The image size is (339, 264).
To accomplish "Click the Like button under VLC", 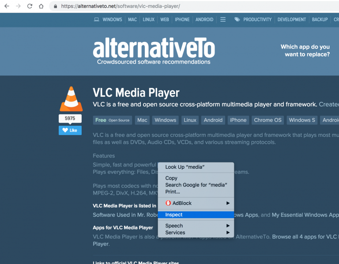I will [70, 130].
